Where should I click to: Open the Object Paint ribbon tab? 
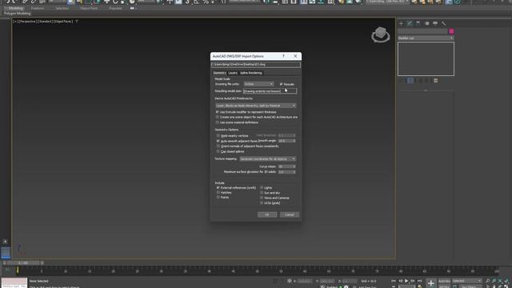[x=89, y=8]
